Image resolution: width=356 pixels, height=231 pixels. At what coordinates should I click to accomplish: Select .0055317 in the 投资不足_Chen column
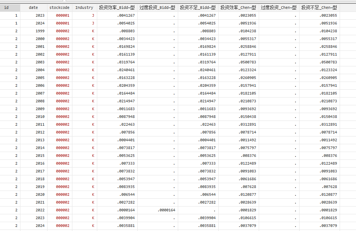319,39
